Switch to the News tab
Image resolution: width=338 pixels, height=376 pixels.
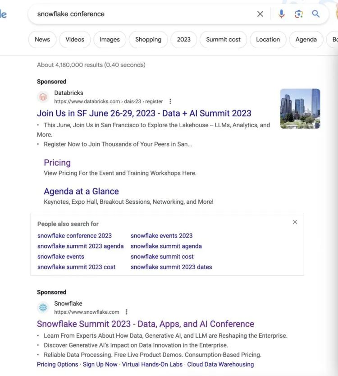tap(42, 40)
